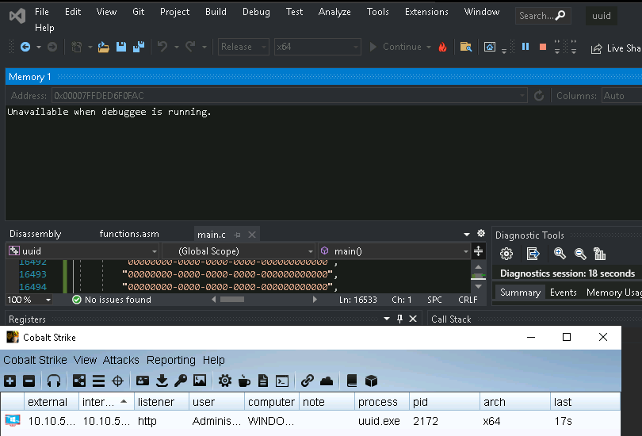Click the Cobalt Strike coffee cup icon

click(244, 381)
